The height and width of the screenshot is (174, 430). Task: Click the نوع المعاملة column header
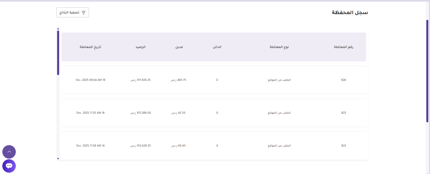pyautogui.click(x=279, y=47)
